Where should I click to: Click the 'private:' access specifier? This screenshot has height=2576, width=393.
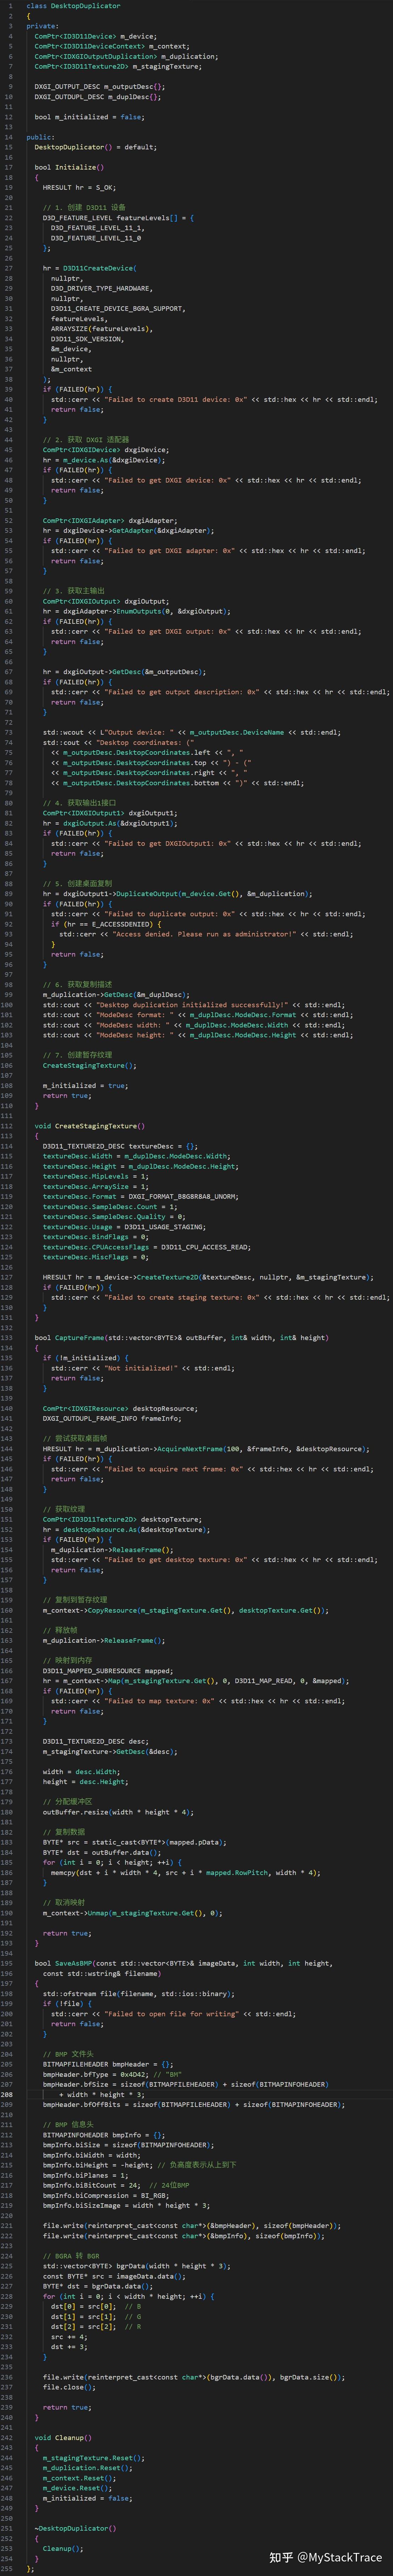(42, 26)
